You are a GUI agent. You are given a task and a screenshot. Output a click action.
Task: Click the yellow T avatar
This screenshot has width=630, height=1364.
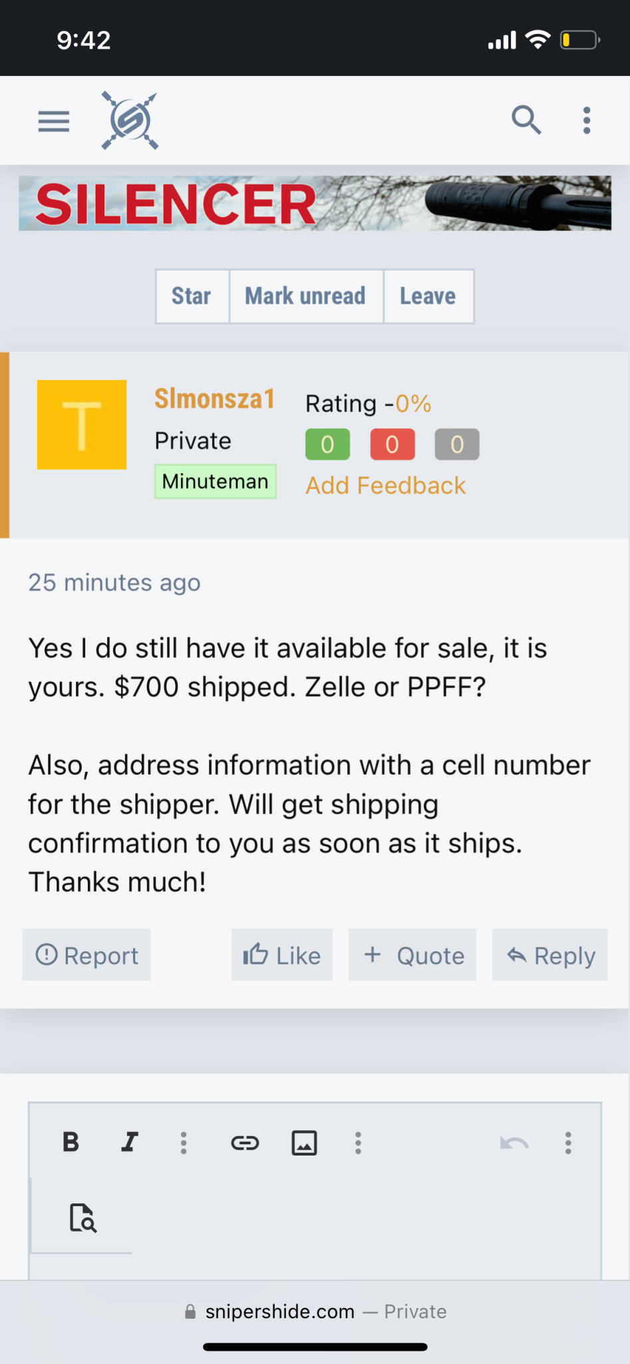(x=82, y=425)
